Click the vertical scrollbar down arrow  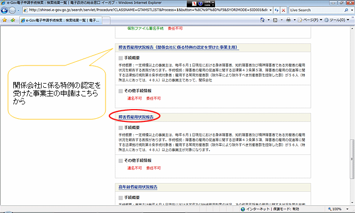click(x=351, y=202)
